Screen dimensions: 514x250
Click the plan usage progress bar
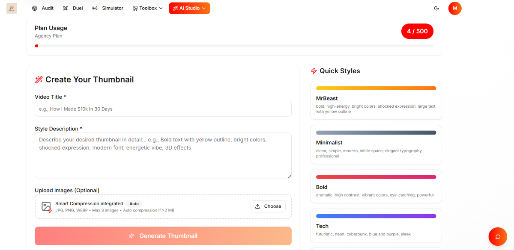pos(234,46)
